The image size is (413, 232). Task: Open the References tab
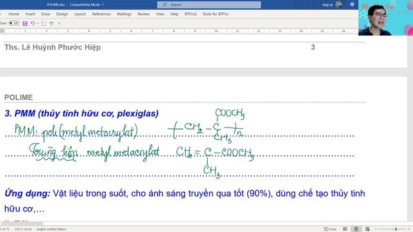tap(101, 14)
